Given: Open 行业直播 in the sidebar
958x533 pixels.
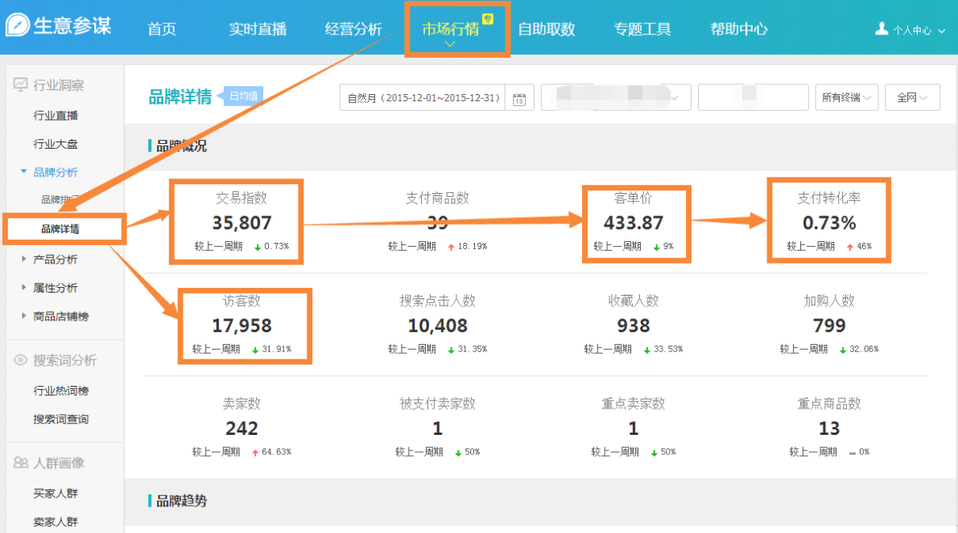Looking at the screenshot, I should (56, 115).
